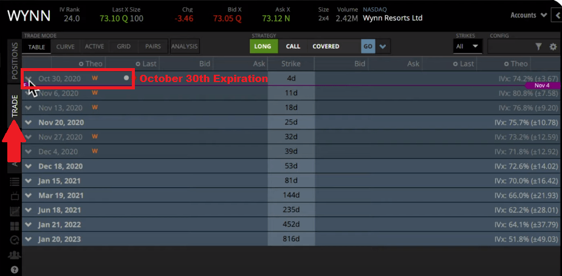
Task: Toggle the Theo column radio on right side
Action: (506, 64)
